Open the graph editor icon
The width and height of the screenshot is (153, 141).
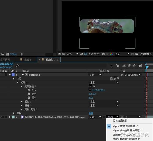tap(140, 65)
